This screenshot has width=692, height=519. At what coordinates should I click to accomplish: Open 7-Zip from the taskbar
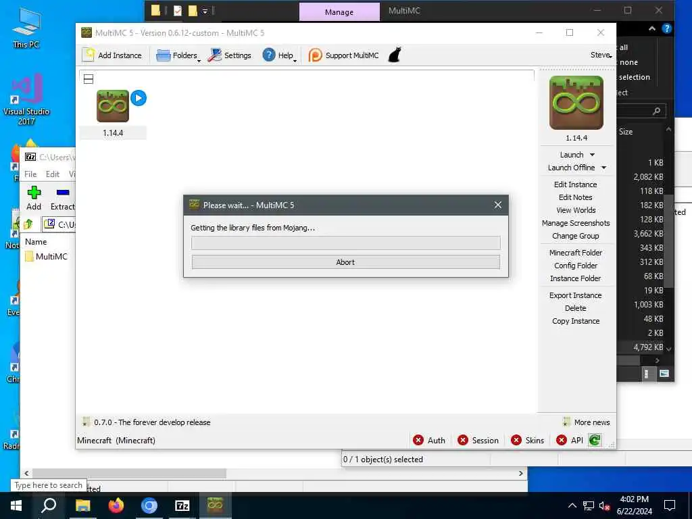[x=182, y=505]
